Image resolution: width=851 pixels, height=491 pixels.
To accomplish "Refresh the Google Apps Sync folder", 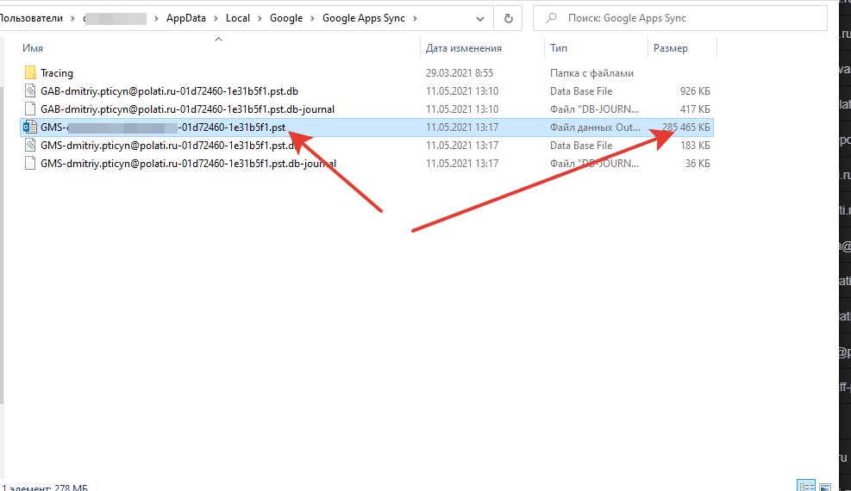I will pos(508,18).
